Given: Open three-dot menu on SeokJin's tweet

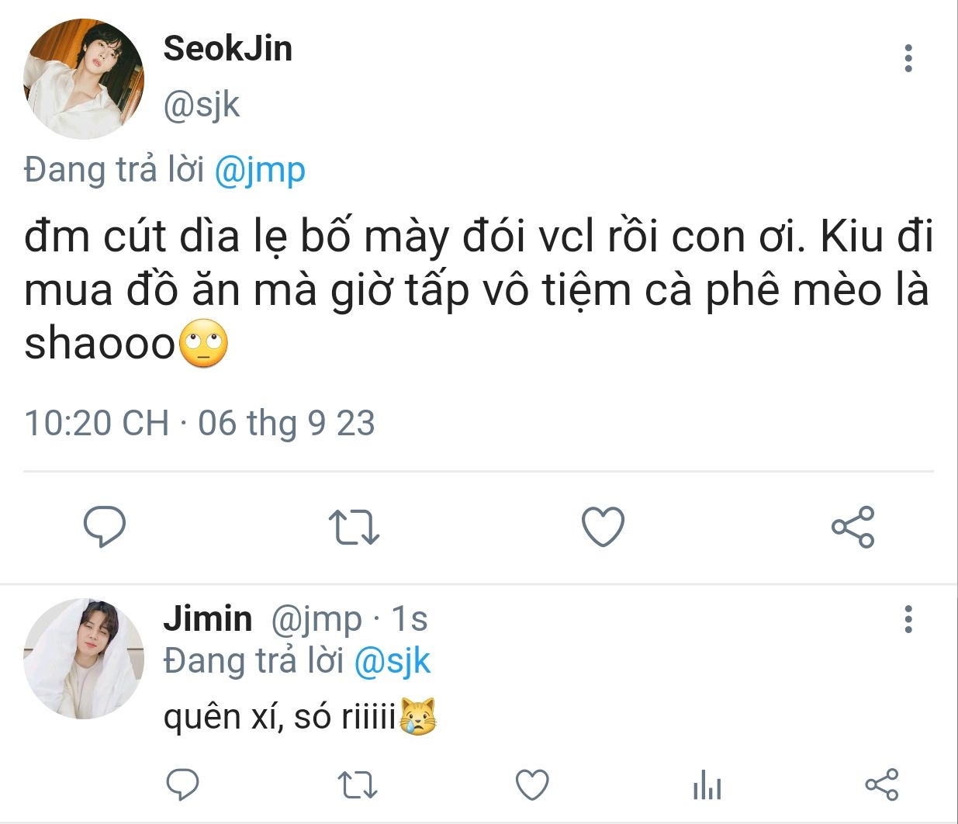Looking at the screenshot, I should click(908, 59).
